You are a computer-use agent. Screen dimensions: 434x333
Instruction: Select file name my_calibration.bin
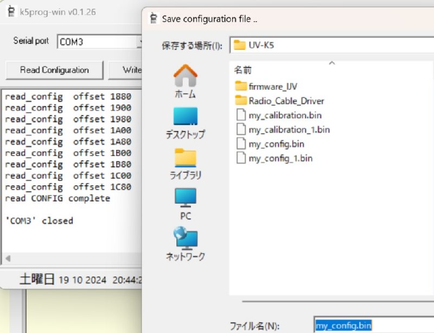(285, 115)
